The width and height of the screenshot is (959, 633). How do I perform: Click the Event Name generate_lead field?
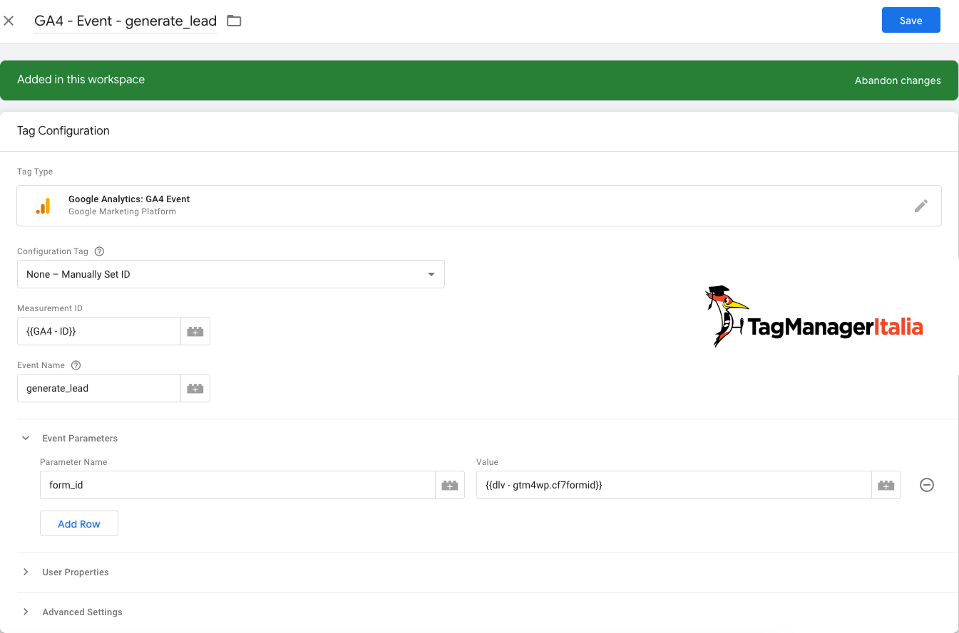[99, 388]
